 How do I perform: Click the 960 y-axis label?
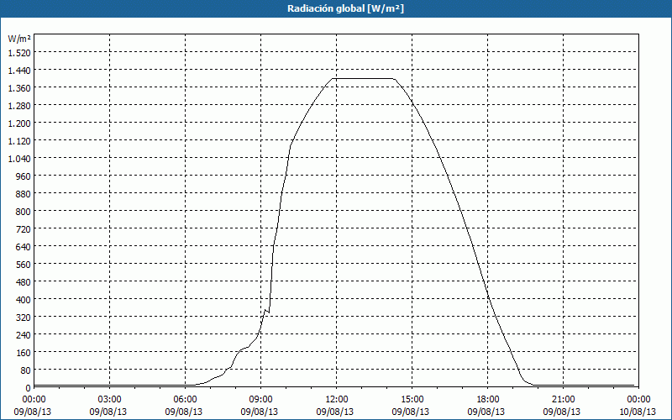(x=24, y=176)
